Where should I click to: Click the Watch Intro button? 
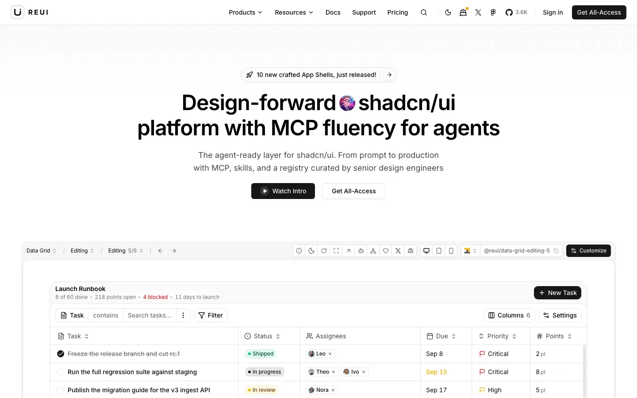point(283,191)
